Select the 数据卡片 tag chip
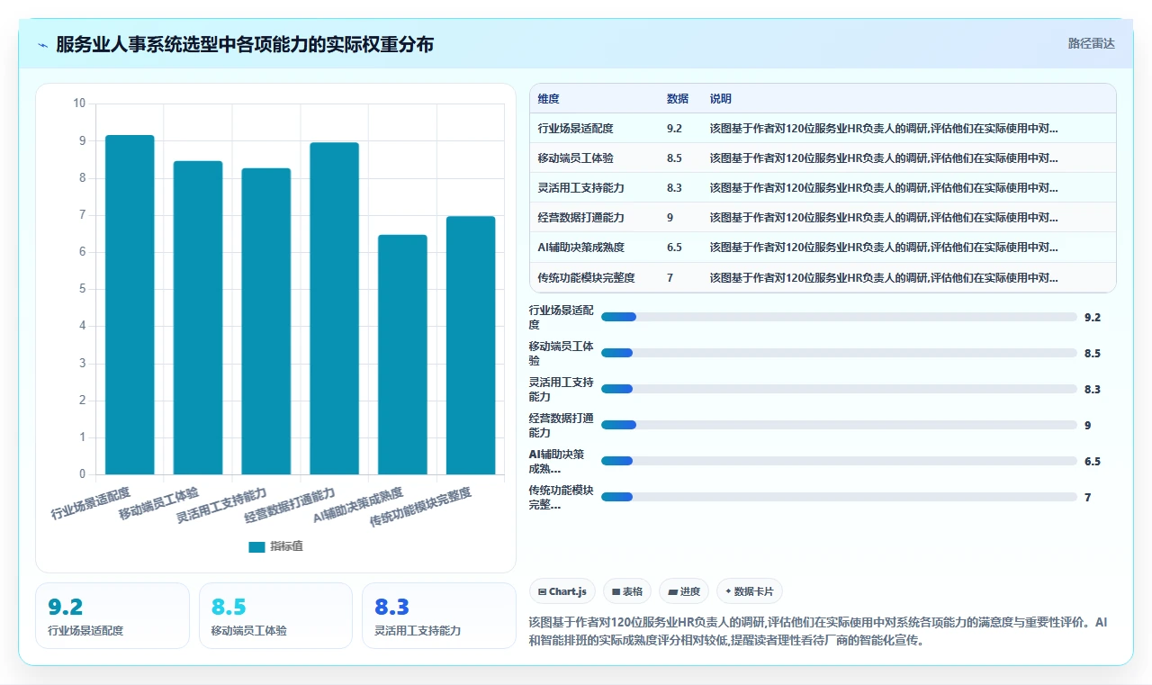Viewport: 1152px width, 685px height. 750,591
